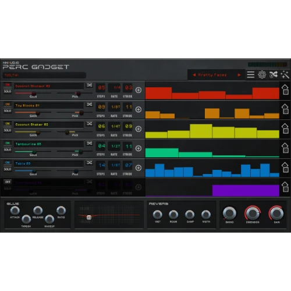Click the Reverb WIDTH knob
291x291 pixels.
pyautogui.click(x=206, y=215)
